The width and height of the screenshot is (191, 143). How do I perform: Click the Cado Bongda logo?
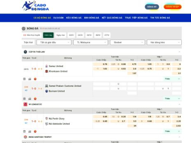click(x=35, y=6)
